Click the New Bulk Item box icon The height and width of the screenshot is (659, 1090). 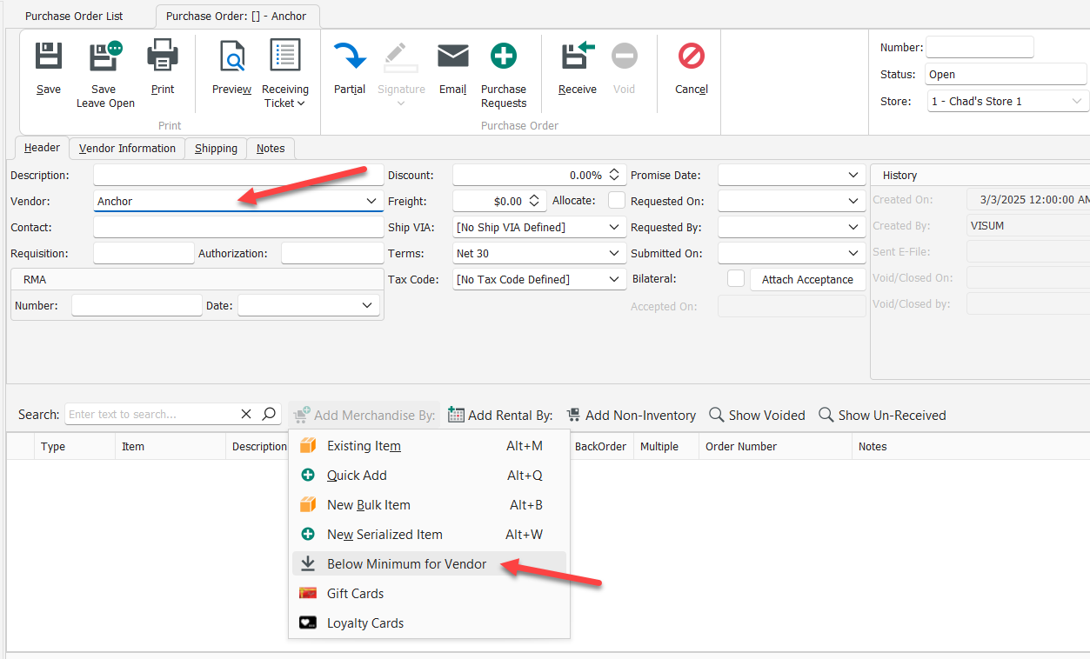click(x=308, y=505)
